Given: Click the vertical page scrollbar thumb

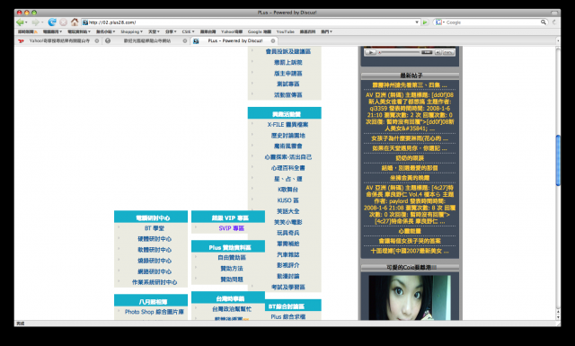Looking at the screenshot, I should [558, 160].
